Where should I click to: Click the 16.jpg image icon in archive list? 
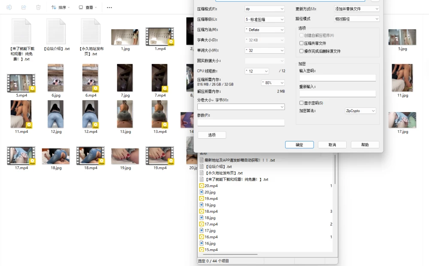pos(202,243)
